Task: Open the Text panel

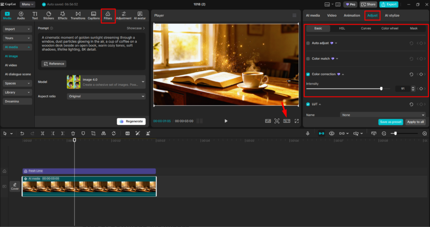Action: [x=35, y=15]
